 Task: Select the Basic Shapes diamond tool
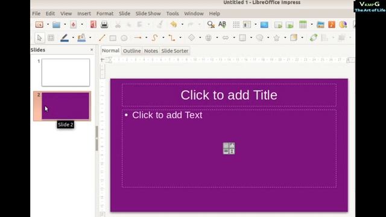point(192,37)
